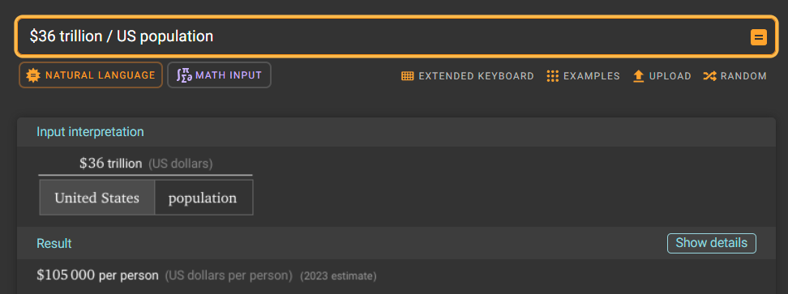
Task: Open the Extended Keyboard panel
Action: (468, 76)
